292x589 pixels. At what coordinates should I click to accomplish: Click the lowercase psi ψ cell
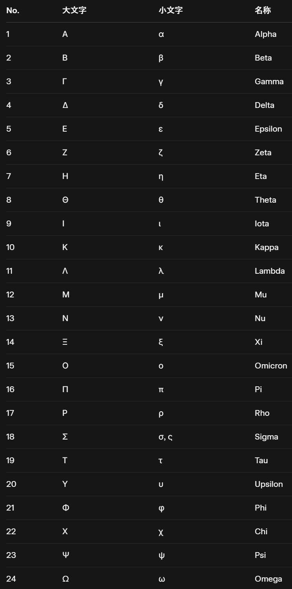[x=162, y=555]
